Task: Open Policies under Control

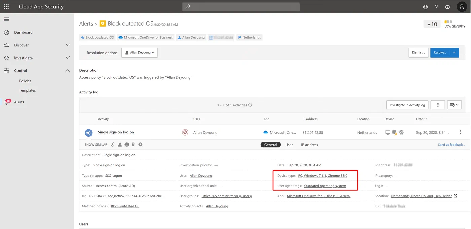Action: click(x=25, y=81)
